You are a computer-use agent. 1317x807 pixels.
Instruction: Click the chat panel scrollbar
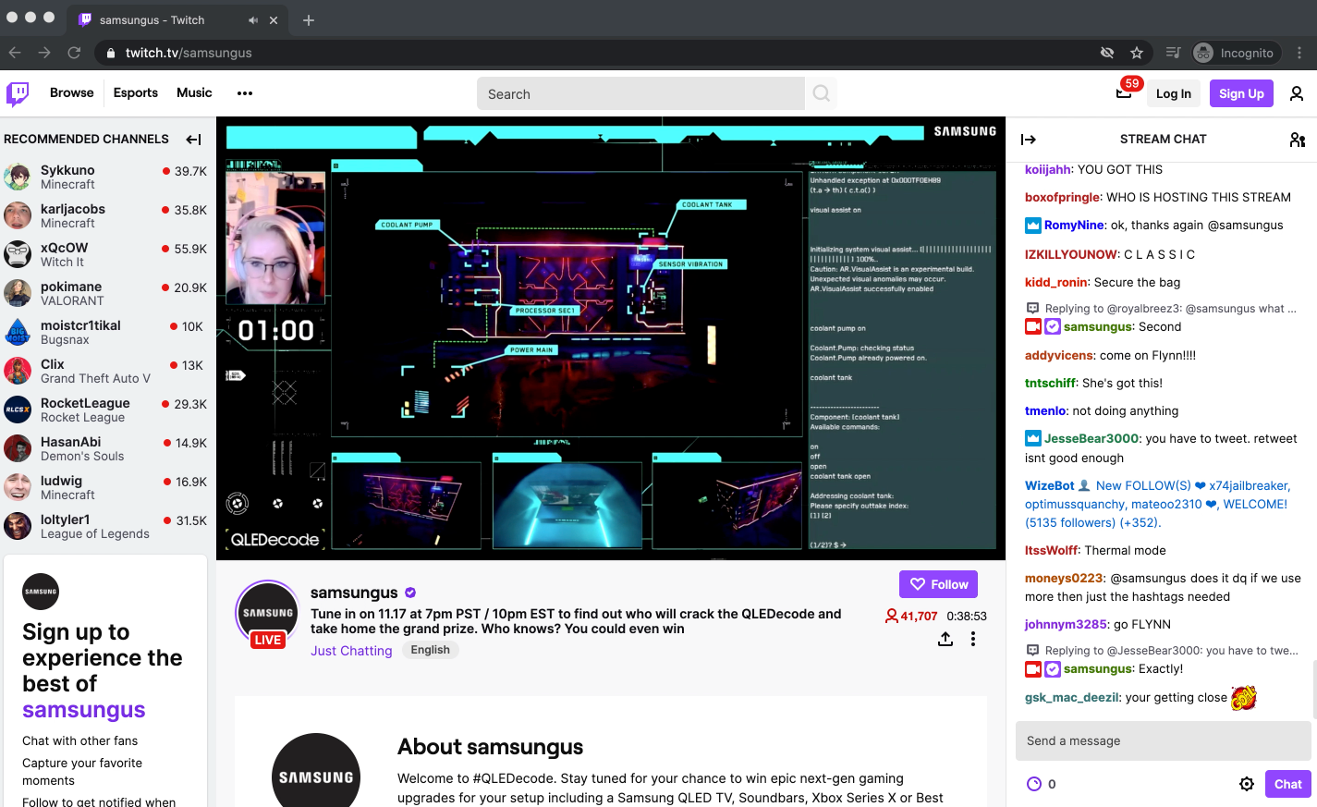click(x=1313, y=689)
